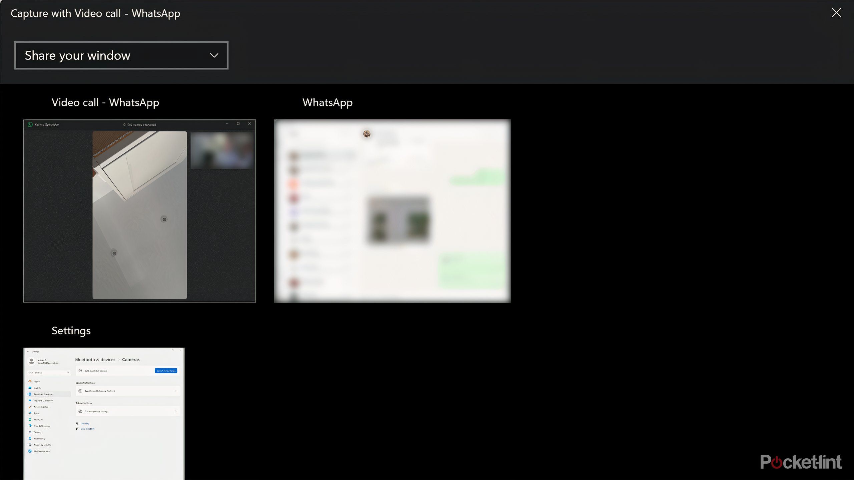Select the Personalization brush icon
Viewport: 854px width, 480px height.
(29, 407)
